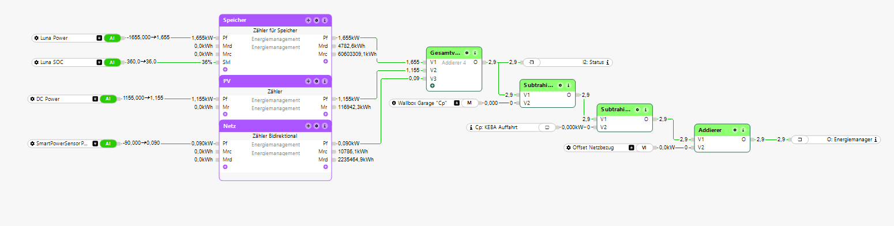This screenshot has height=226, width=894.
Task: Click info icon of Addierer block
Action: (x=743, y=130)
